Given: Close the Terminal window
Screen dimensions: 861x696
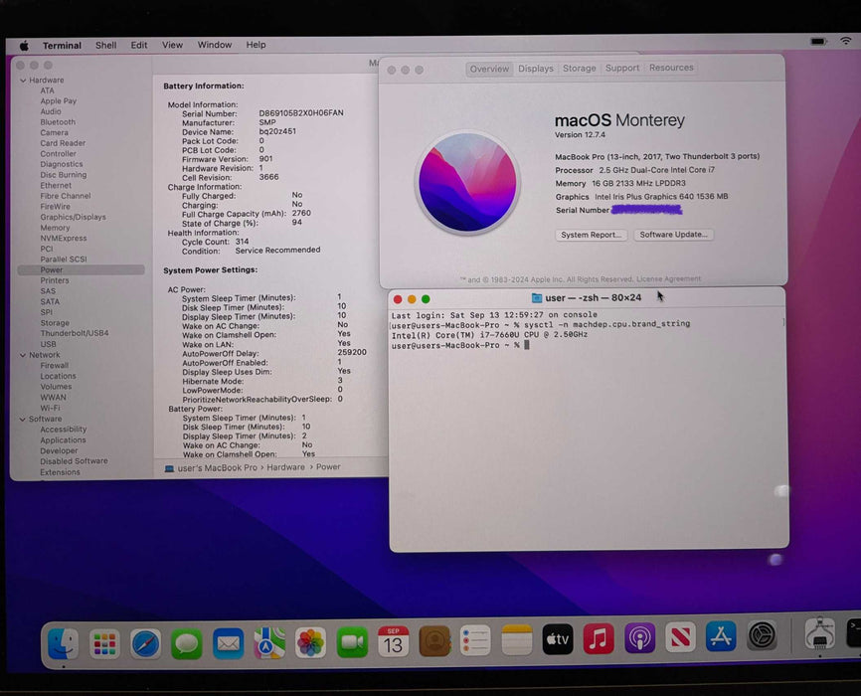Looking at the screenshot, I should (x=398, y=299).
